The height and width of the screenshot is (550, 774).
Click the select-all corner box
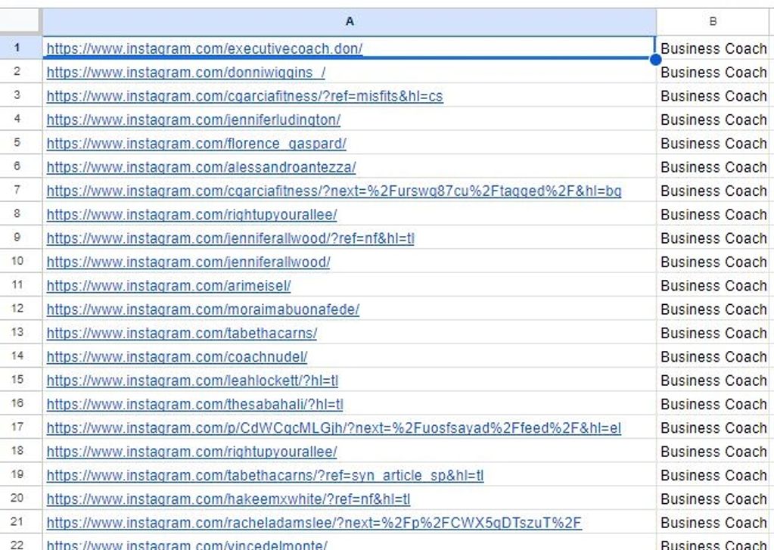tap(20, 22)
